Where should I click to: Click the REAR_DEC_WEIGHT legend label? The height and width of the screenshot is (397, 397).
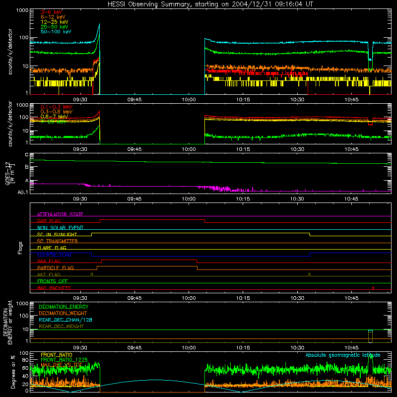point(61,327)
